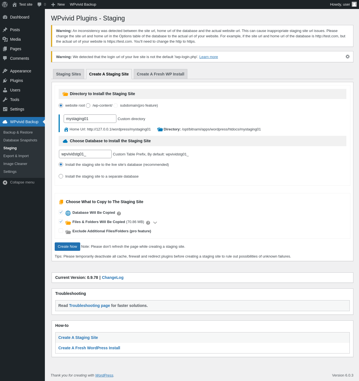Screen dimensions: 359x381
Task: Click the user avatar beside Howdy, user
Action: (354, 4)
